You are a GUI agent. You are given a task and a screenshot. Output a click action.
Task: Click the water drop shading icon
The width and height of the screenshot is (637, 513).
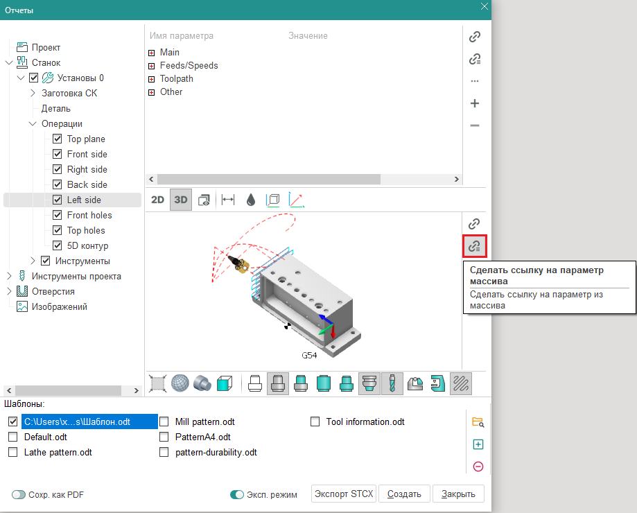pos(250,200)
